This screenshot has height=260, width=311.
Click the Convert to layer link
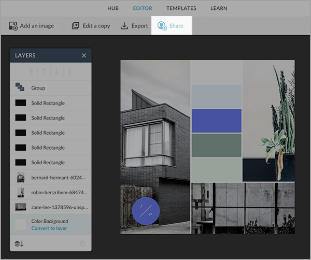[x=49, y=228]
